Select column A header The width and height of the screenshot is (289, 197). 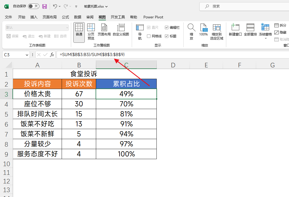[37, 65]
